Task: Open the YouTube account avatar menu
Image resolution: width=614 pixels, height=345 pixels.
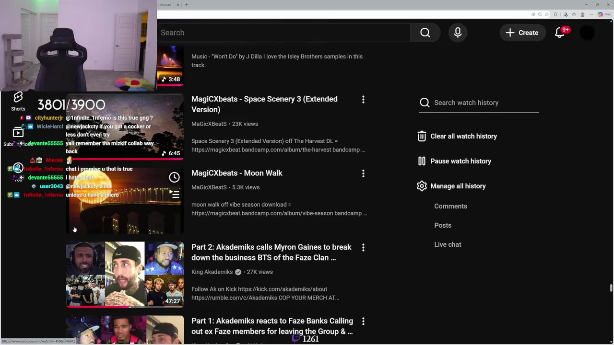Action: coord(588,33)
